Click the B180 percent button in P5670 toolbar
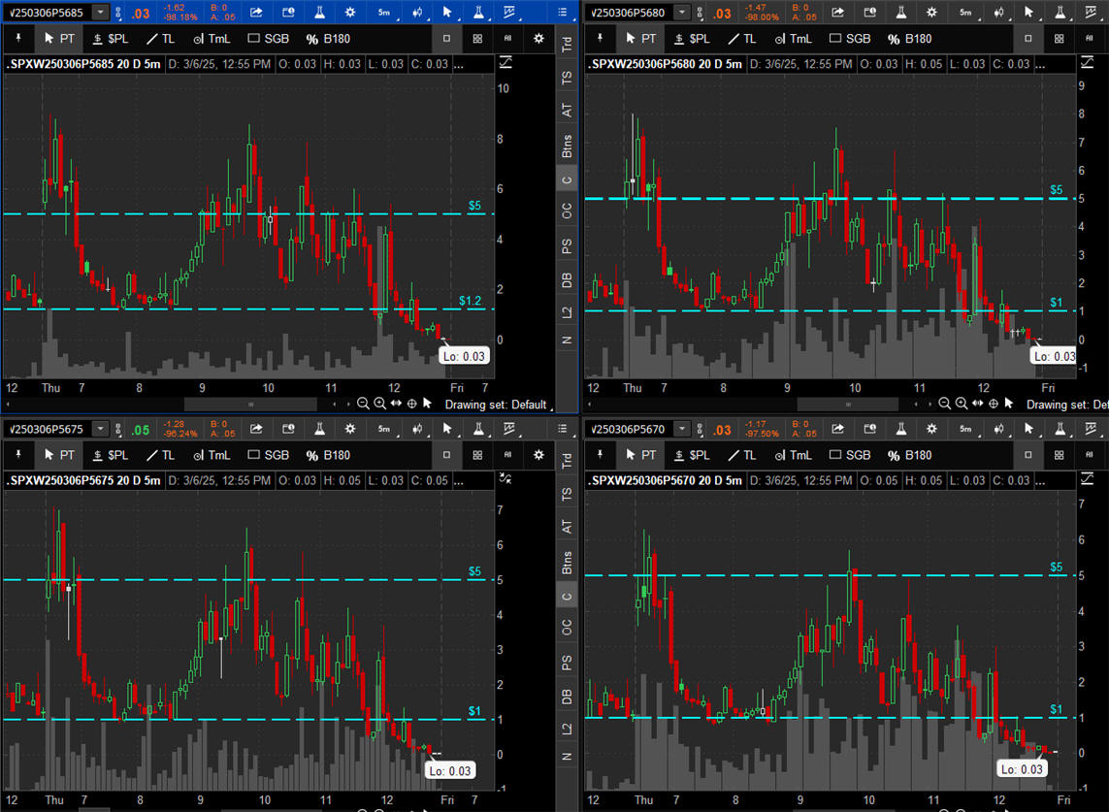The height and width of the screenshot is (812, 1109). pos(909,455)
